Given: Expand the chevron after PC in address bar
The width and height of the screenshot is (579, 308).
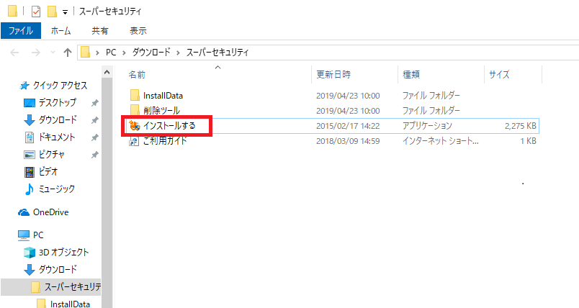Looking at the screenshot, I should coord(123,53).
